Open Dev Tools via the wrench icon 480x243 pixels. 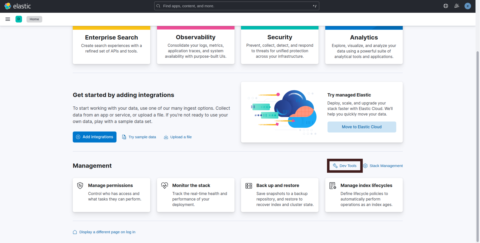(x=335, y=165)
